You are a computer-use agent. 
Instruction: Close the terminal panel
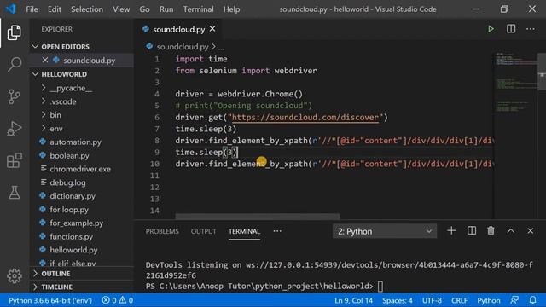(531, 231)
